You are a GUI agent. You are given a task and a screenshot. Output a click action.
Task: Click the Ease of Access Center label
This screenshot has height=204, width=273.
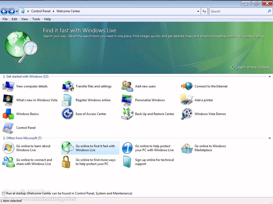[x=91, y=114]
